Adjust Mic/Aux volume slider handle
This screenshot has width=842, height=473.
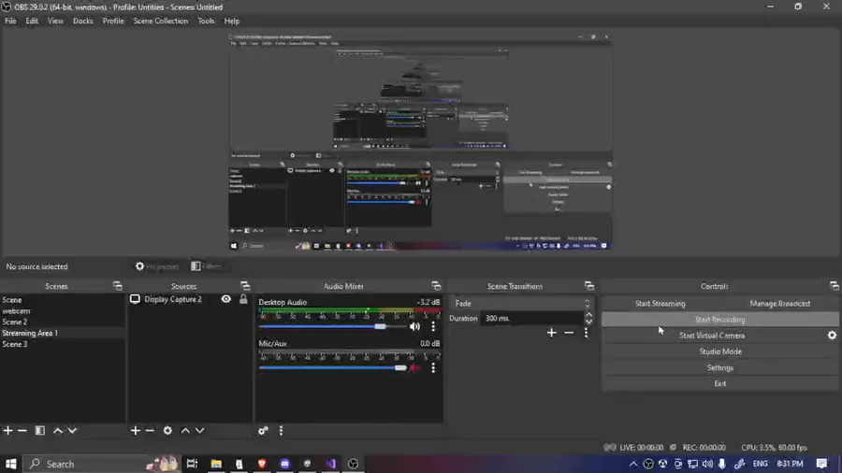(400, 368)
